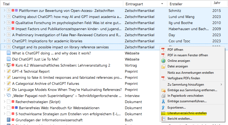The height and width of the screenshot is (125, 228).
Task: Click the red tag of 'Plattformen zur Bewertung'
Action: click(x=13, y=10)
